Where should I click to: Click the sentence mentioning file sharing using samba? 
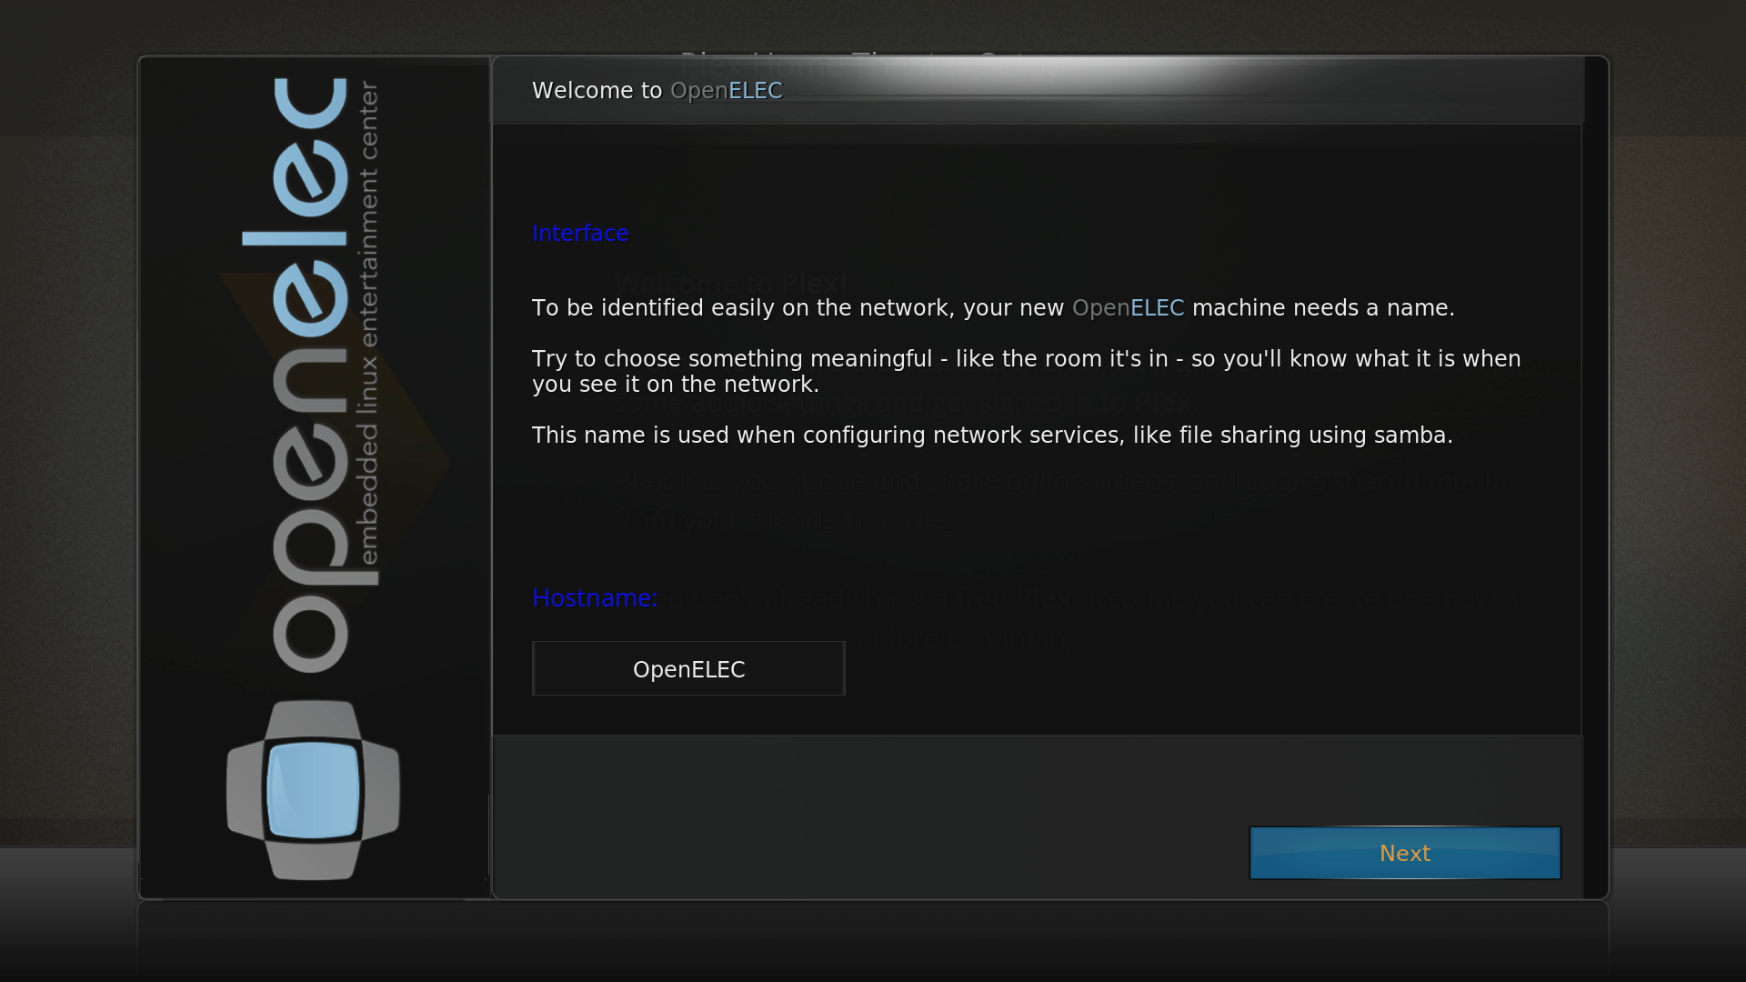[992, 435]
